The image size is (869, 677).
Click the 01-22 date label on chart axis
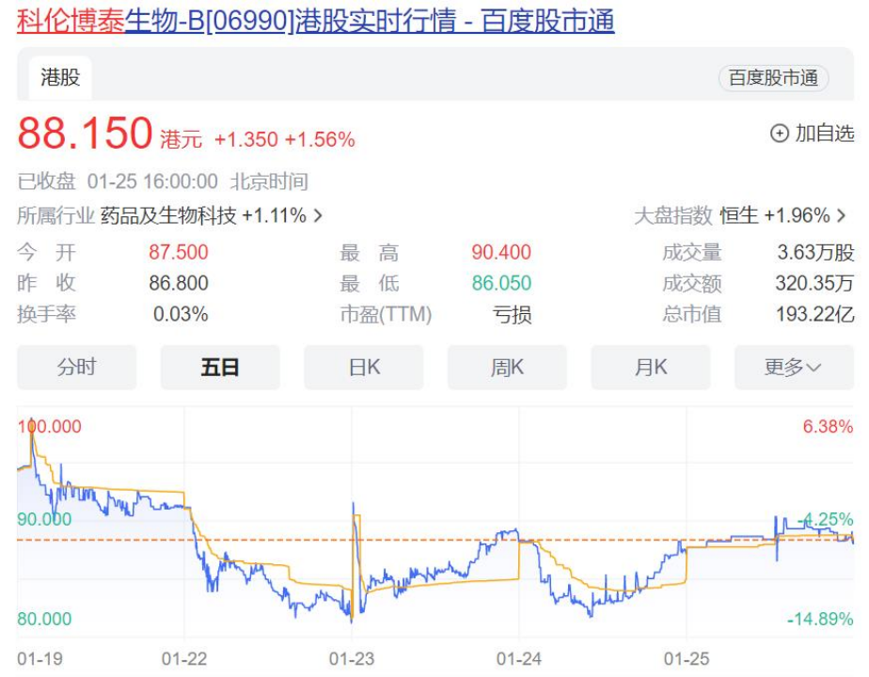184,659
